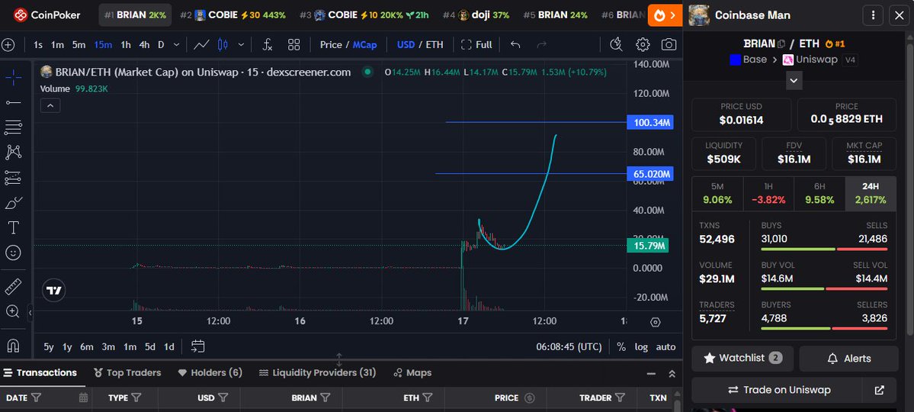Copy the BRIAN token address icon
914x412 pixels.
coord(781,43)
